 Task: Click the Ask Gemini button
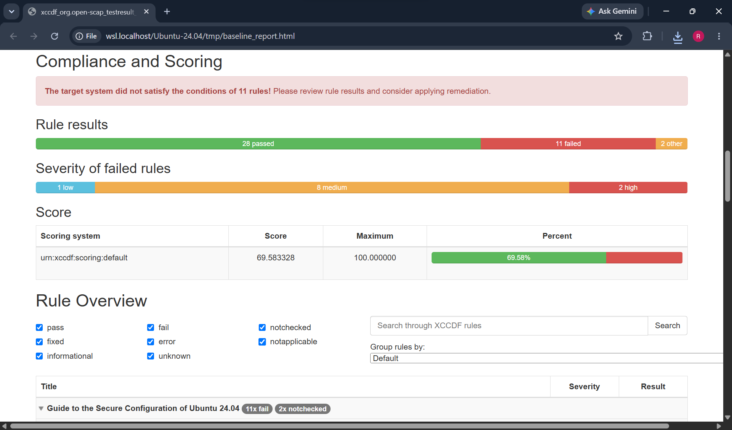click(612, 11)
